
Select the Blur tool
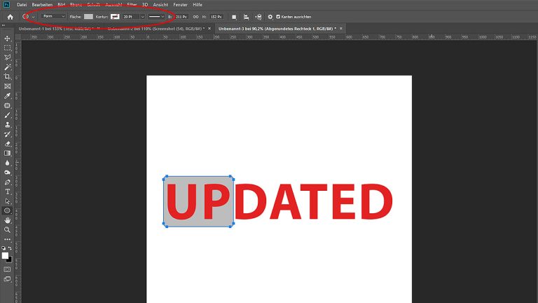[7, 163]
